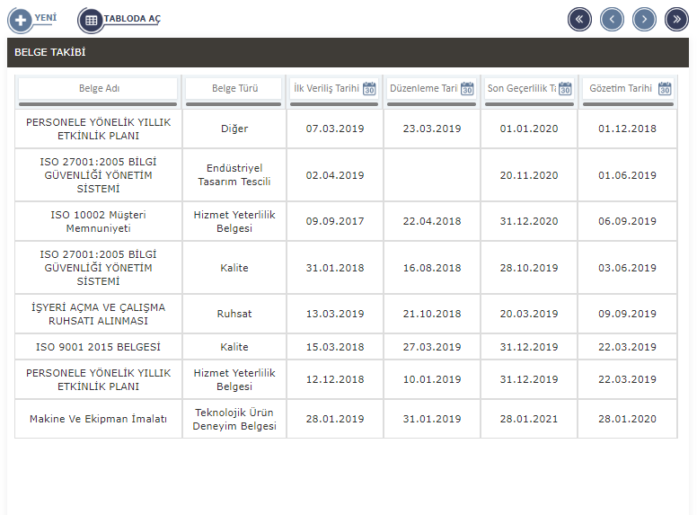
Task: Click the Gözetim Tarihi date field
Action: 622,89
